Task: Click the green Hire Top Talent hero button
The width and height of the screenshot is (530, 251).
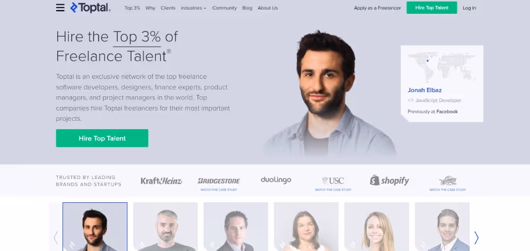Action: (x=102, y=138)
